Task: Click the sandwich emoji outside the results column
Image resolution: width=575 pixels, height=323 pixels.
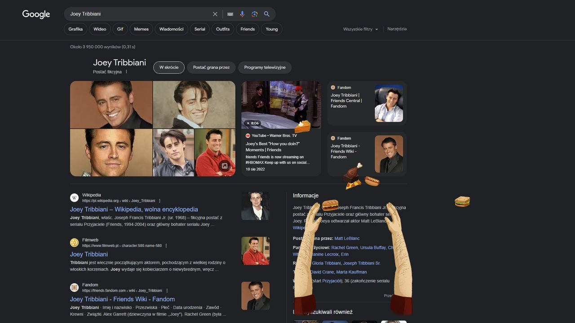Action: point(462,201)
